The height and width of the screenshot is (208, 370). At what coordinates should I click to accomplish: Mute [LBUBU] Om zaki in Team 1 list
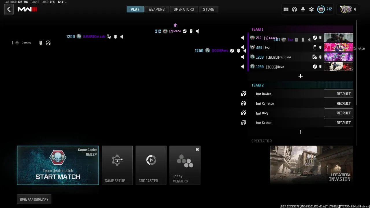[x=243, y=57]
